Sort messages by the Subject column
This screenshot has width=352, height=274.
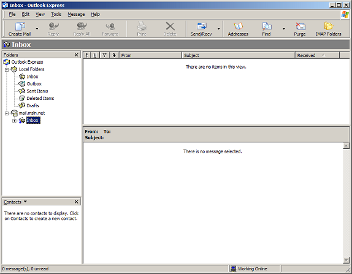point(239,55)
